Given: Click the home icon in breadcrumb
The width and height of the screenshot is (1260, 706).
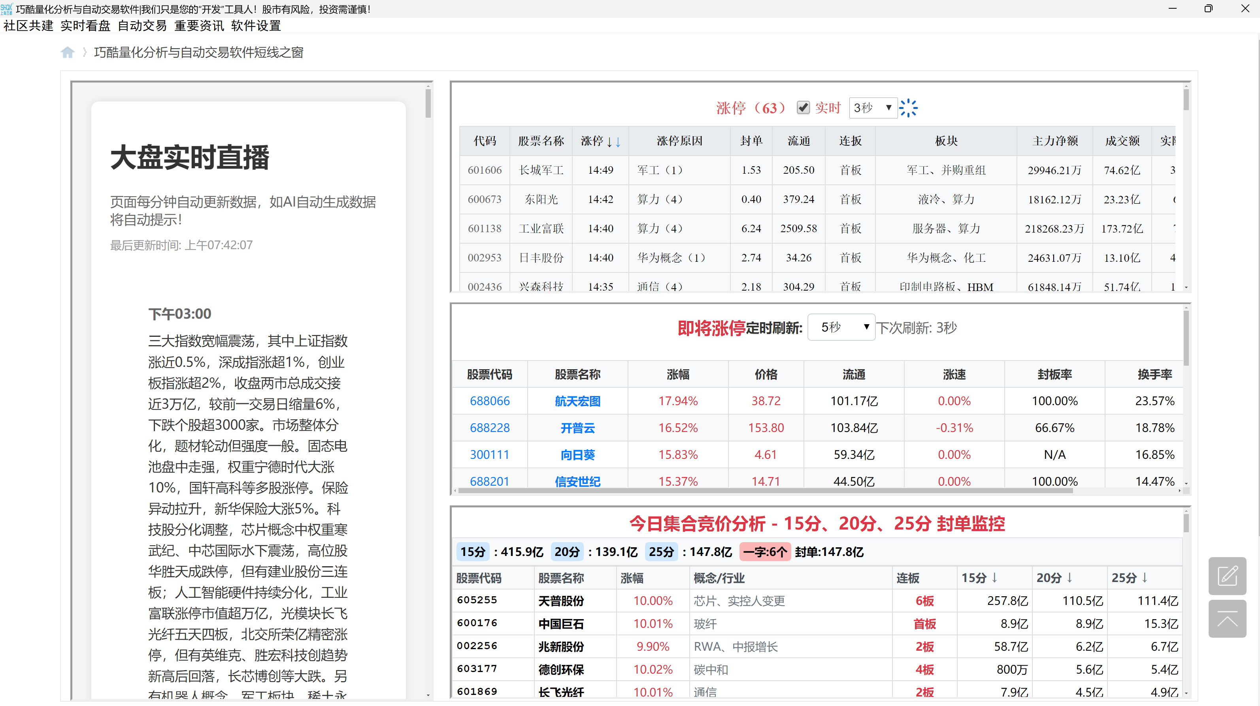Looking at the screenshot, I should tap(68, 52).
